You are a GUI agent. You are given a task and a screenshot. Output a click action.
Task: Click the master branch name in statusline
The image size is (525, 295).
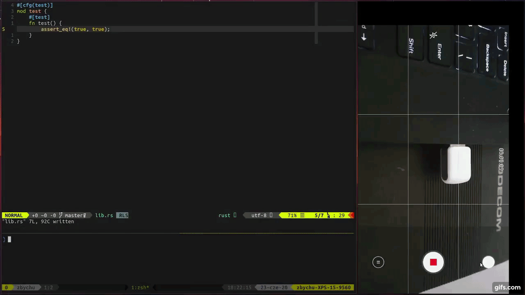click(x=74, y=215)
